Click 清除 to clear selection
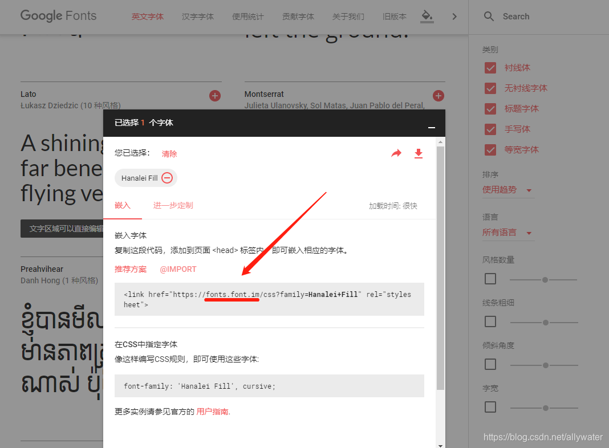609x448 pixels. [x=169, y=154]
